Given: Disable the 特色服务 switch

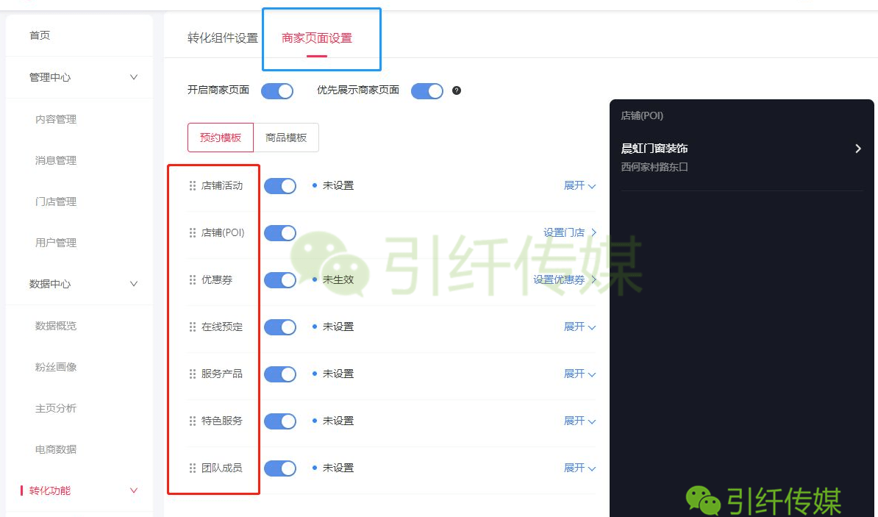Looking at the screenshot, I should (x=280, y=421).
